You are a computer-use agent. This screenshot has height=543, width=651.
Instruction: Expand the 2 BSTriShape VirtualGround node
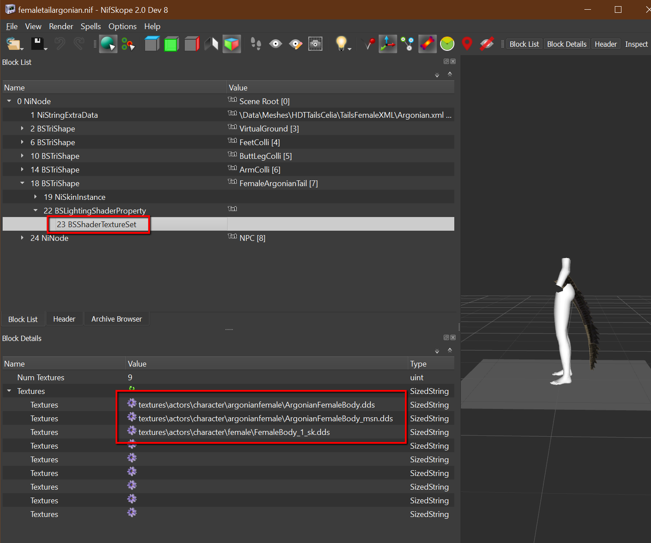click(x=22, y=128)
